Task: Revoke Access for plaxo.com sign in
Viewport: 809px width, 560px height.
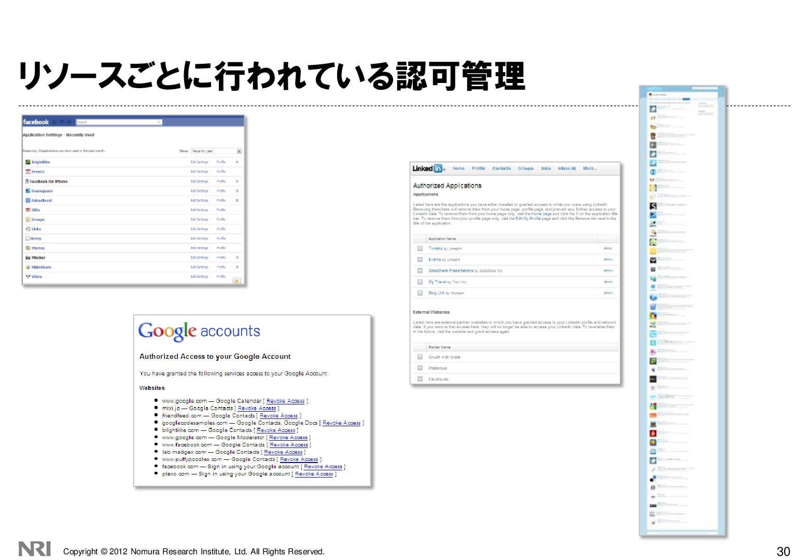Action: tap(314, 474)
